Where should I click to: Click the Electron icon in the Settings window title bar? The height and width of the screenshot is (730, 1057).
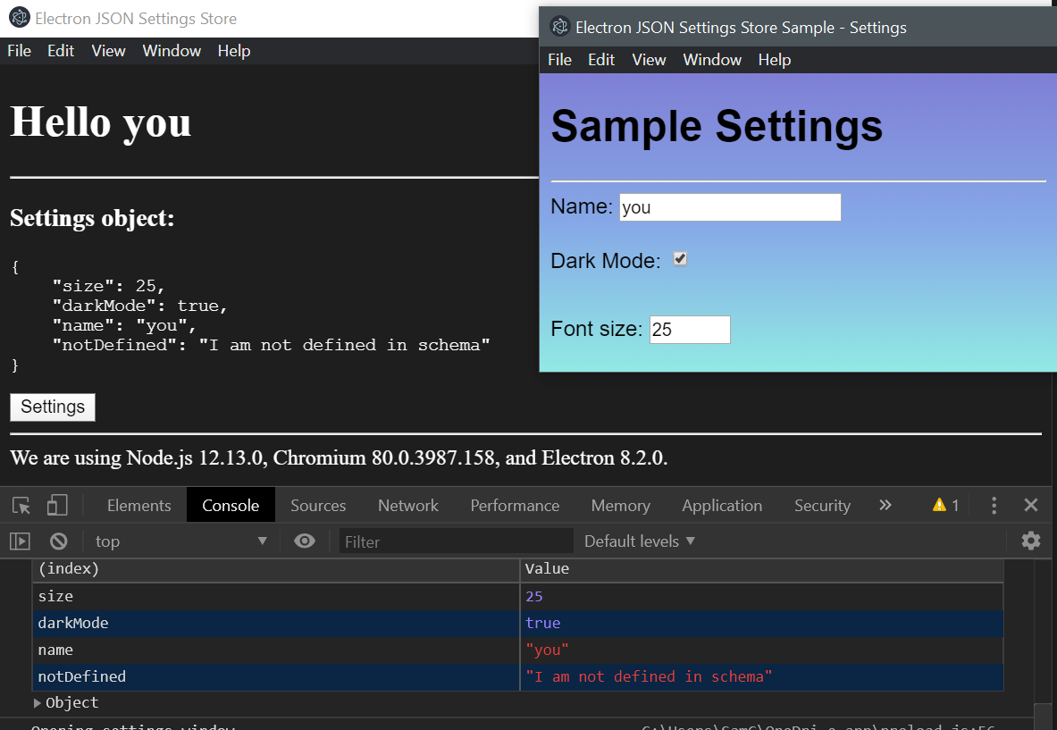click(559, 27)
